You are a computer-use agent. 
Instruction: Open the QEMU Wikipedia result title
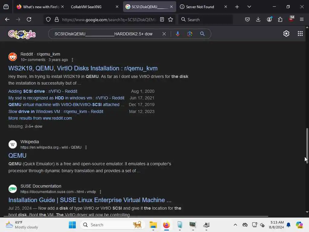(x=17, y=156)
